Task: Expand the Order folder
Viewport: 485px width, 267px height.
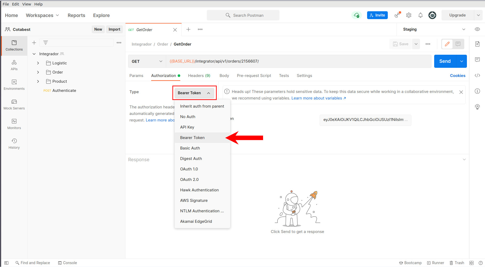Action: [x=38, y=72]
